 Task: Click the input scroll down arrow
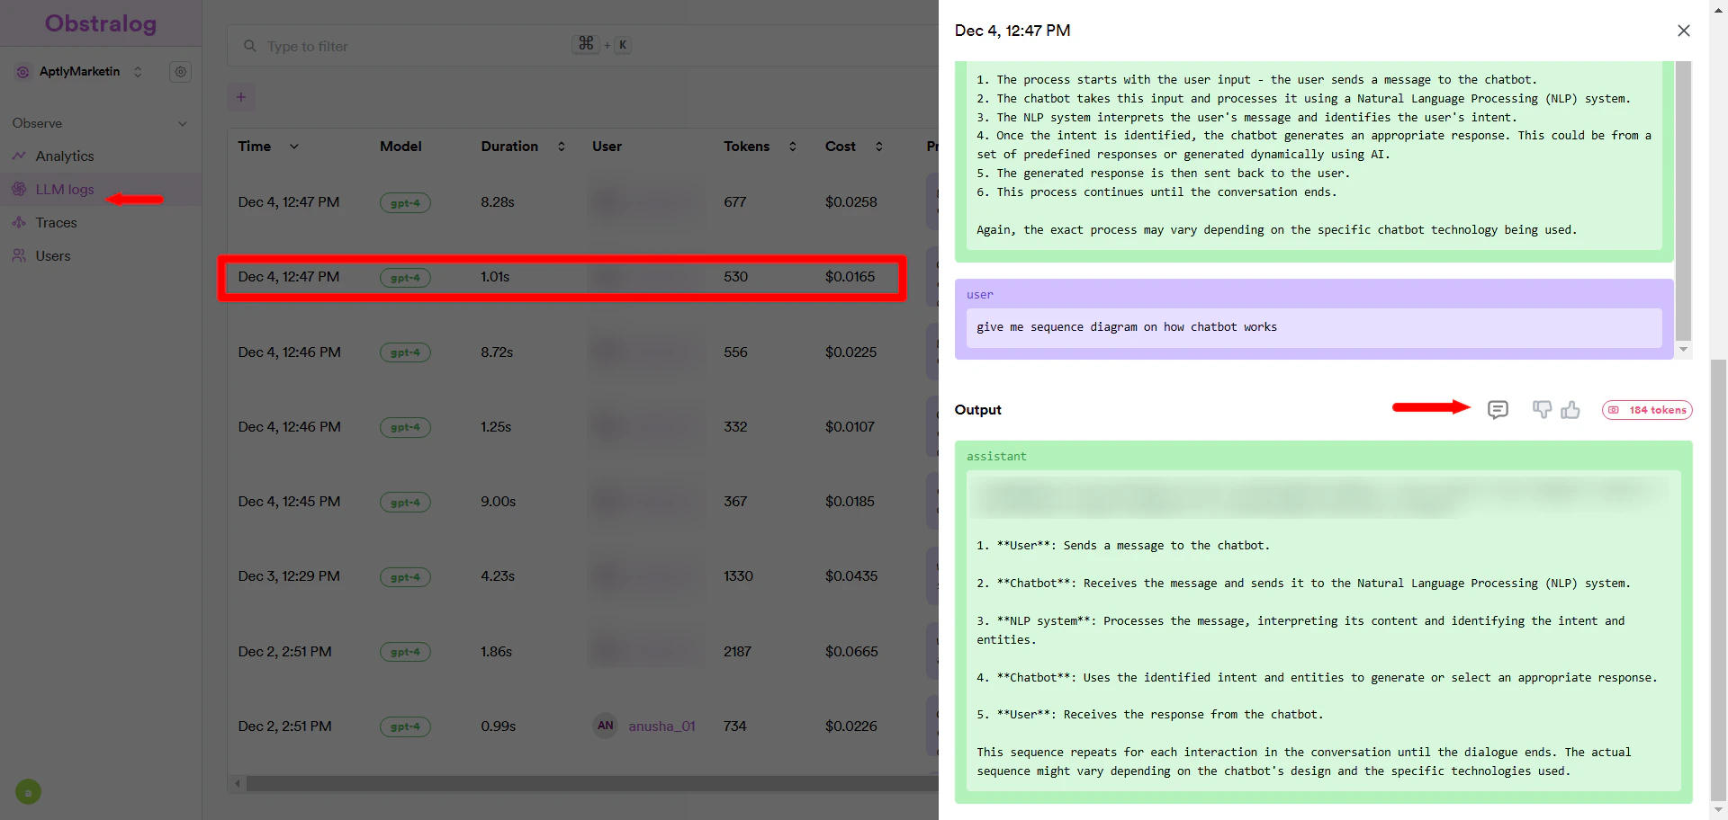1684,350
